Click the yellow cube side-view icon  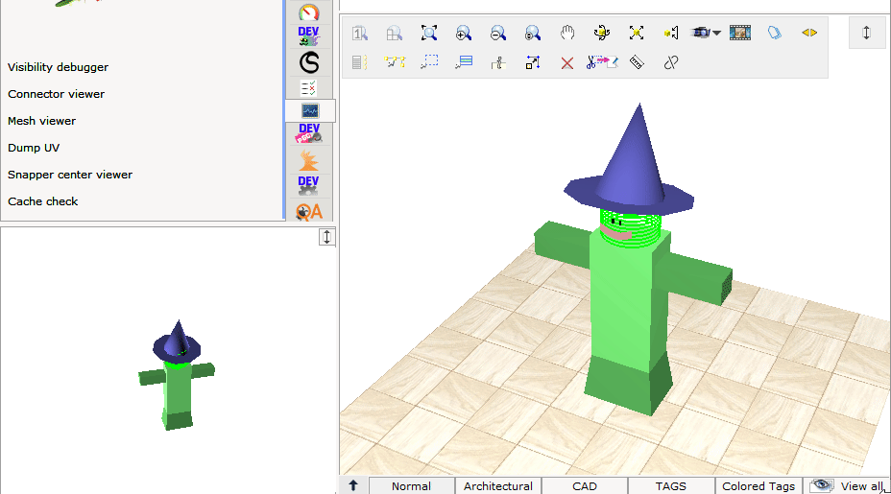coord(671,33)
